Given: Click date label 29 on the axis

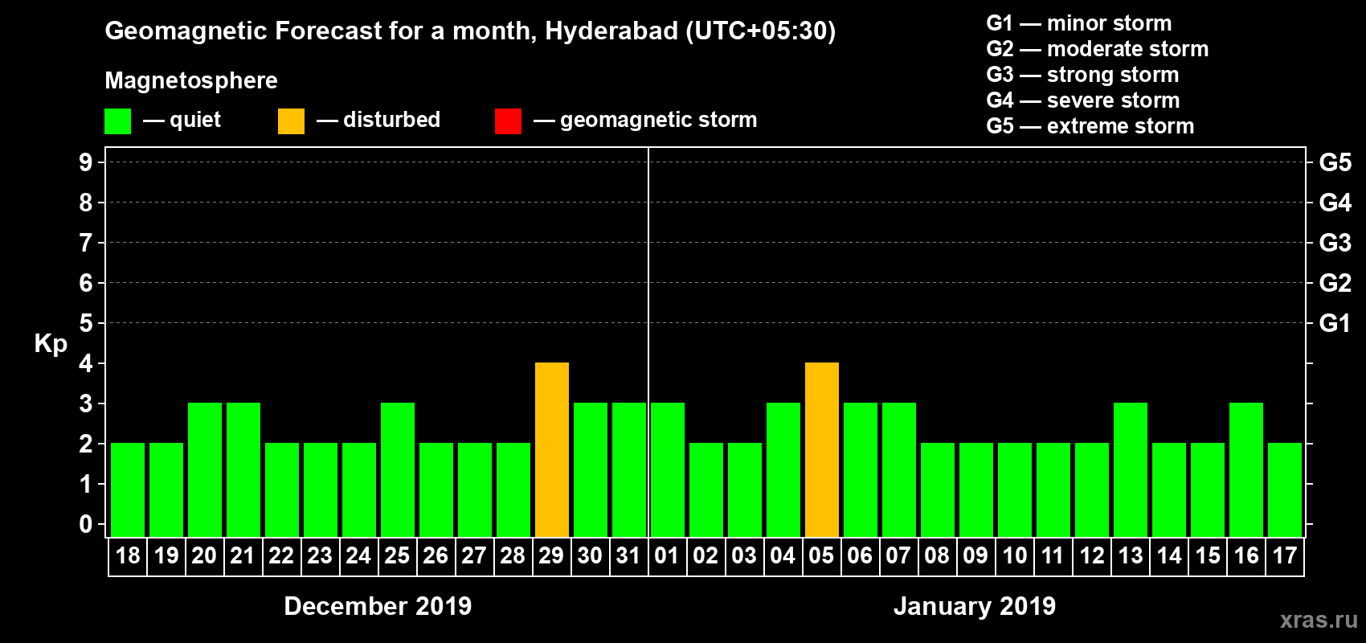Looking at the screenshot, I should pos(551,555).
